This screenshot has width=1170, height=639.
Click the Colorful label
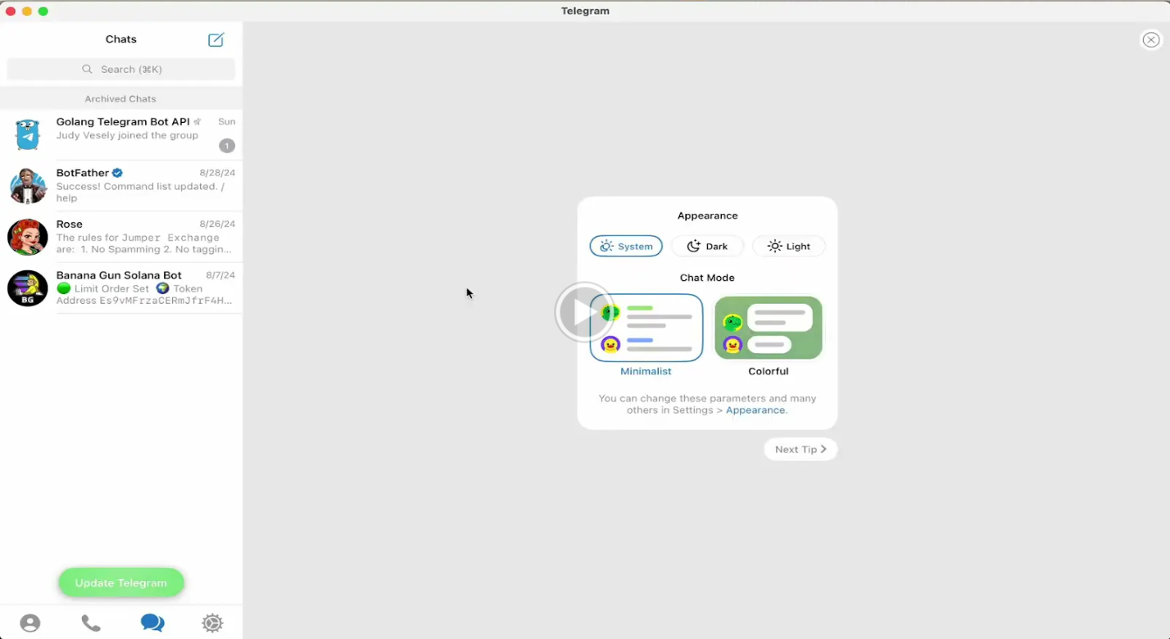[769, 371]
